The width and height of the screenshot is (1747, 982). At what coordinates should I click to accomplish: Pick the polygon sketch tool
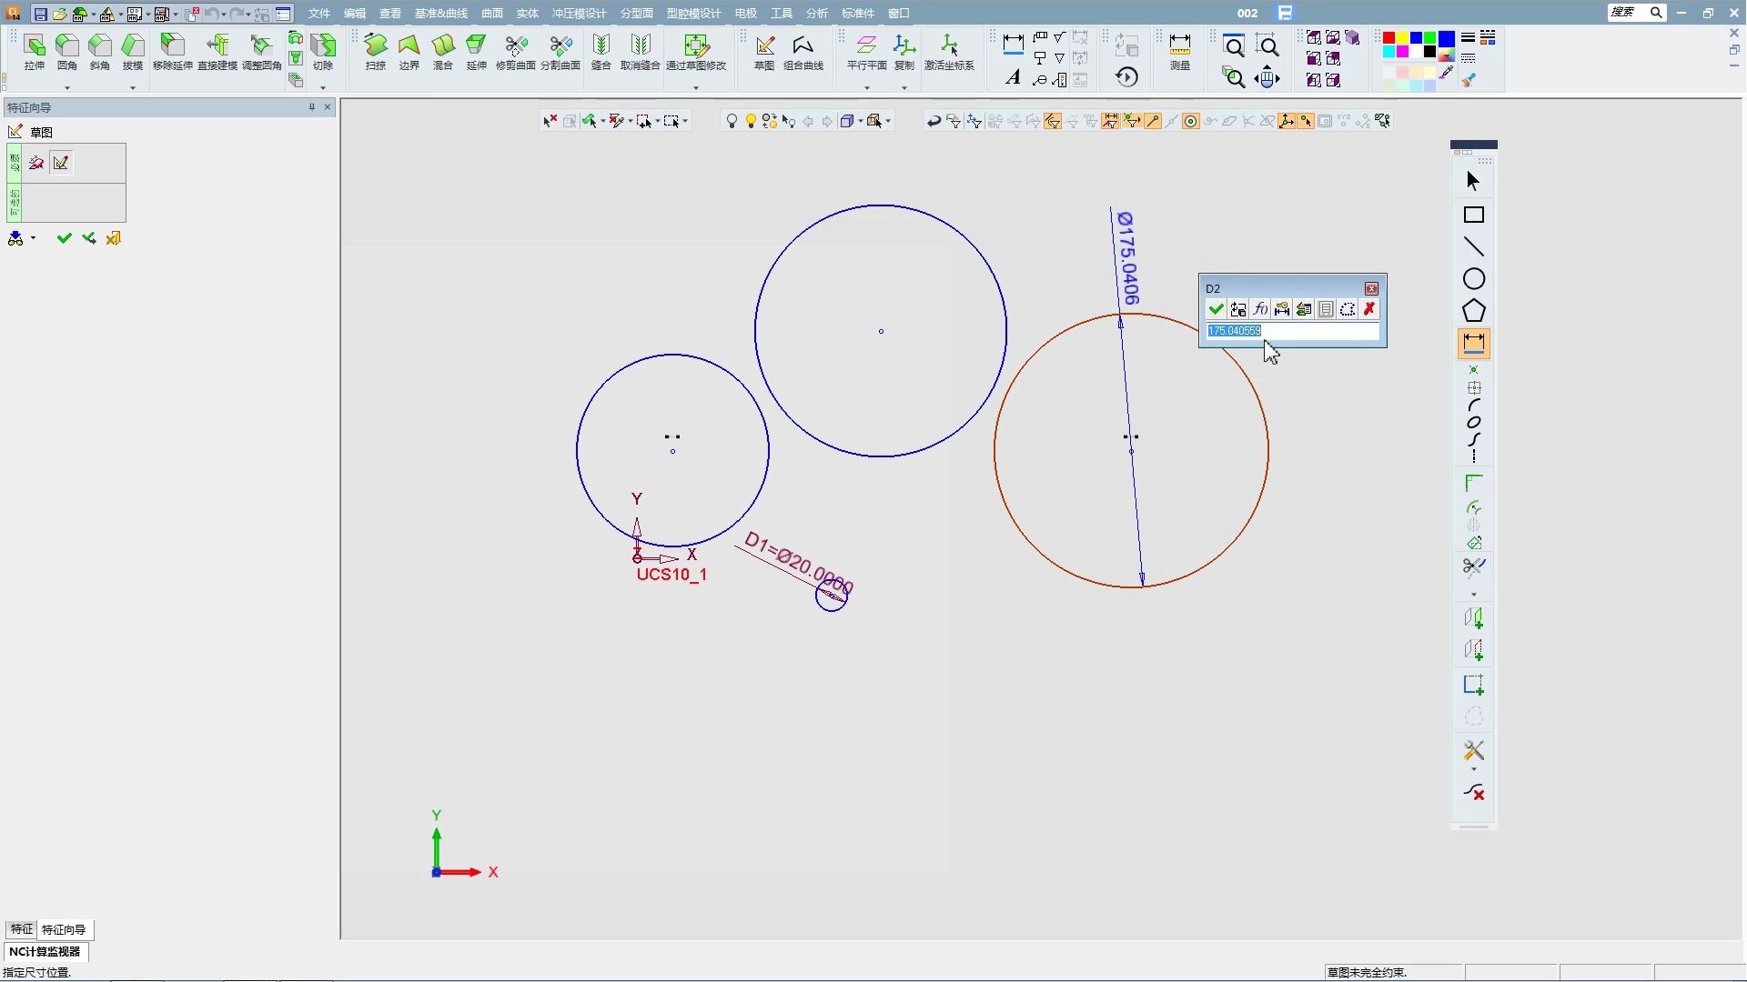1473,311
